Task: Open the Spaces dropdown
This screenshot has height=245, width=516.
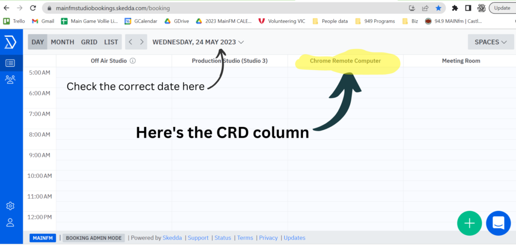Action: [490, 42]
